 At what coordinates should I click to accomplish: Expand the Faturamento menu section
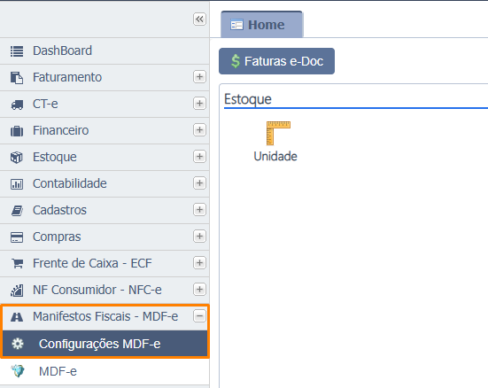[199, 77]
